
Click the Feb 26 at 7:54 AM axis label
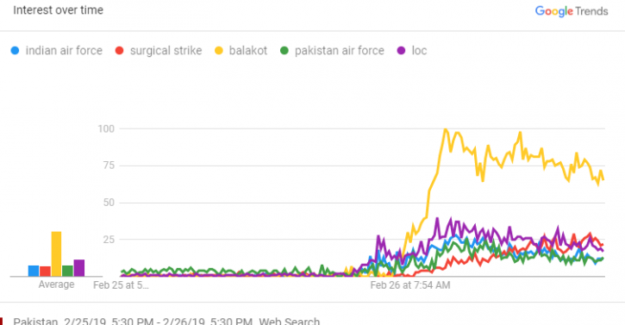pyautogui.click(x=410, y=285)
